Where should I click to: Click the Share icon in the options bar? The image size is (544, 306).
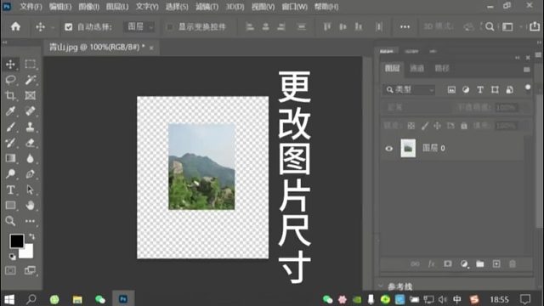tap(535, 26)
